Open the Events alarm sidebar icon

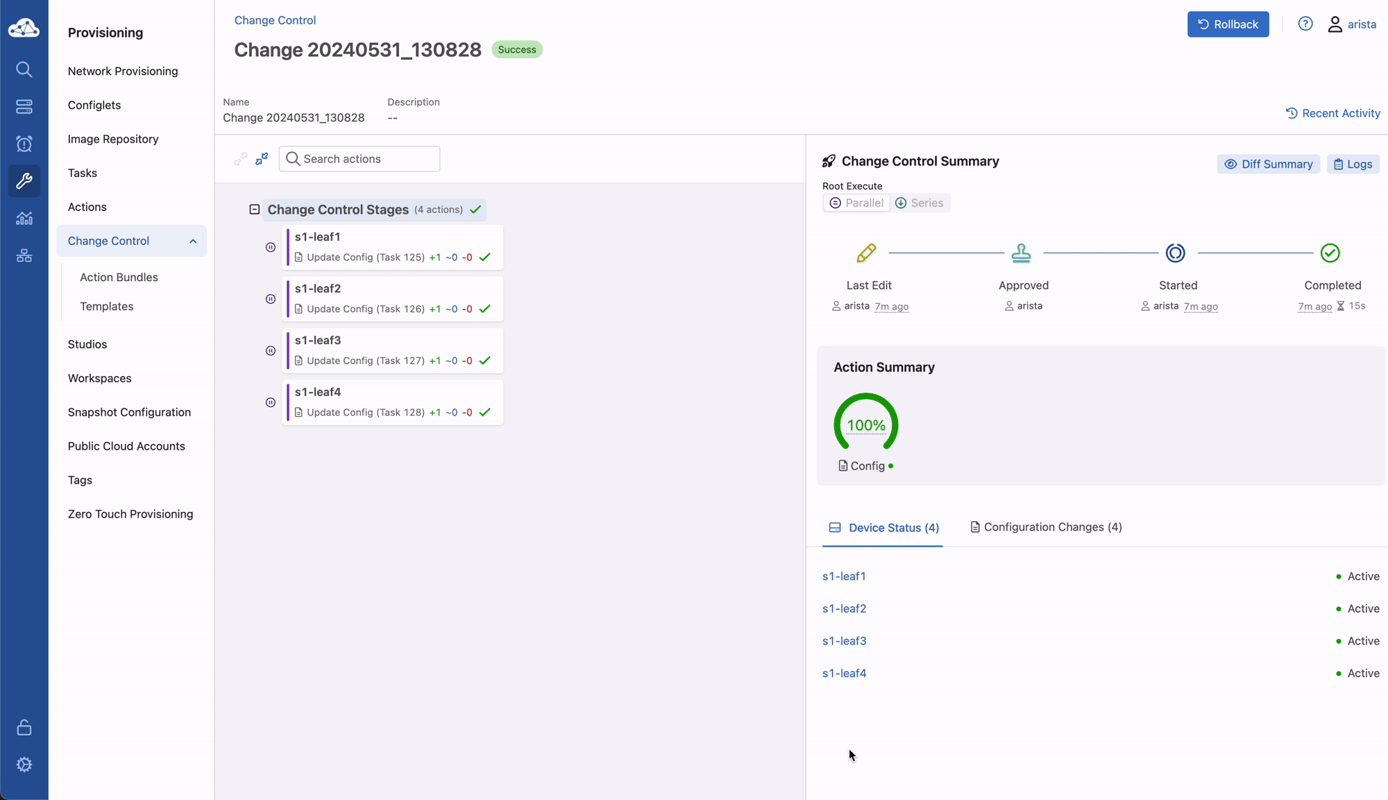[24, 144]
